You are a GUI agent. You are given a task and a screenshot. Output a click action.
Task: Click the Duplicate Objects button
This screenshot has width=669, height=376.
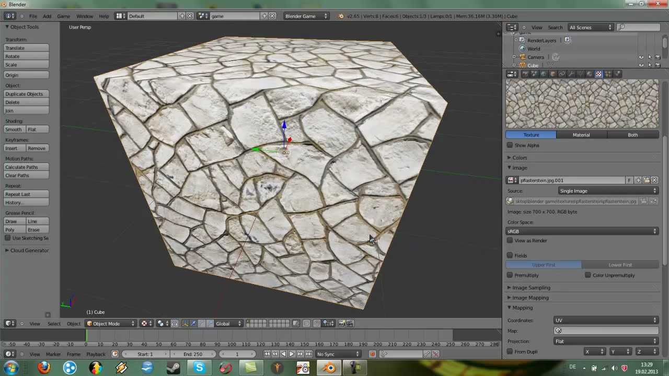pyautogui.click(x=27, y=94)
